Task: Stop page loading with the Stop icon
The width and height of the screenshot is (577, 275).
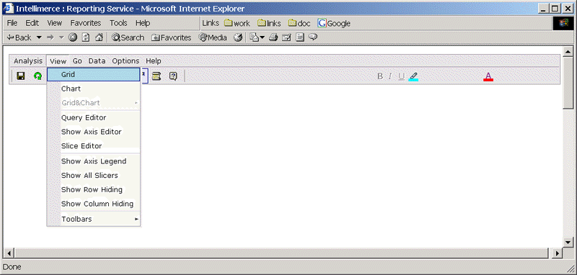Action: coord(73,37)
